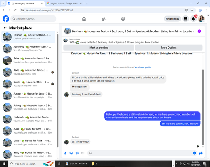
Task: Open Task View on the taskbar
Action: [x=59, y=164]
